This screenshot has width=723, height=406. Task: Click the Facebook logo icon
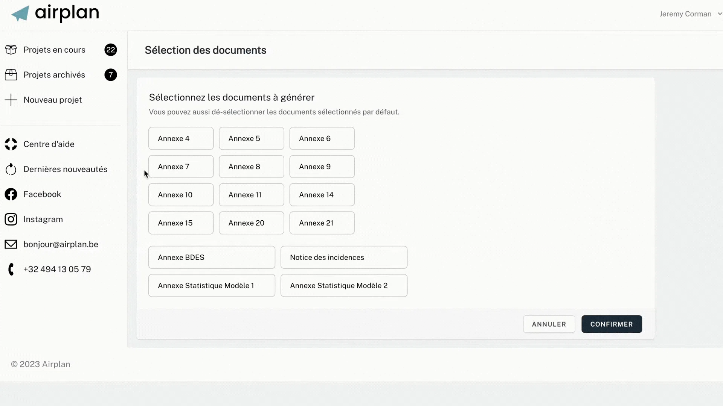click(x=11, y=194)
